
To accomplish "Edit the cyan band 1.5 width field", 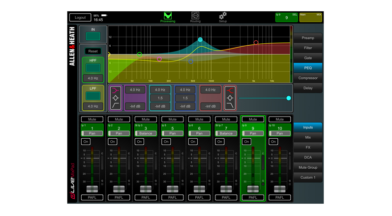I will 160,98.
